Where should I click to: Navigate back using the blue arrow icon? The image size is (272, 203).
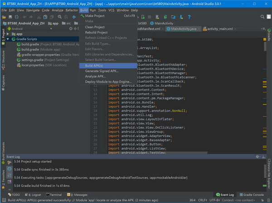[x=74, y=17]
